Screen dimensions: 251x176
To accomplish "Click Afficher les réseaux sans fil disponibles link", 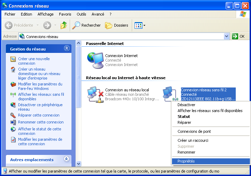I will pyautogui.click(x=41, y=96).
